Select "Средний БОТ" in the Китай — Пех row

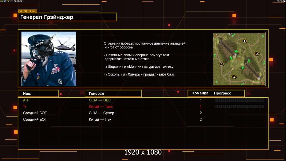coord(35,119)
